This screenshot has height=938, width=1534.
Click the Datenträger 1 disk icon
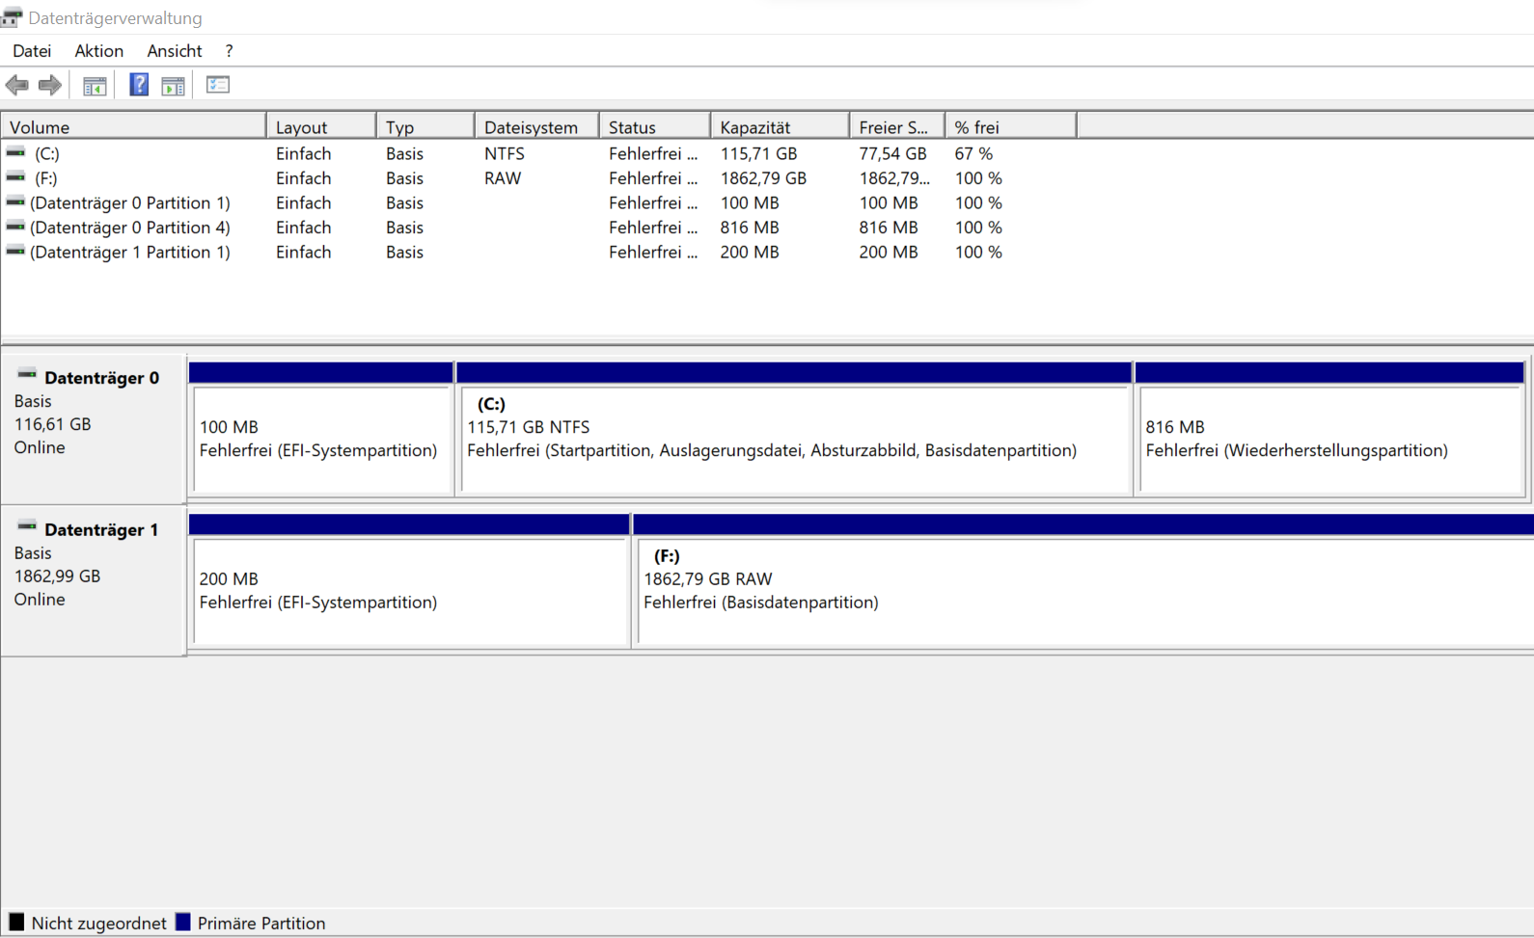(x=27, y=525)
